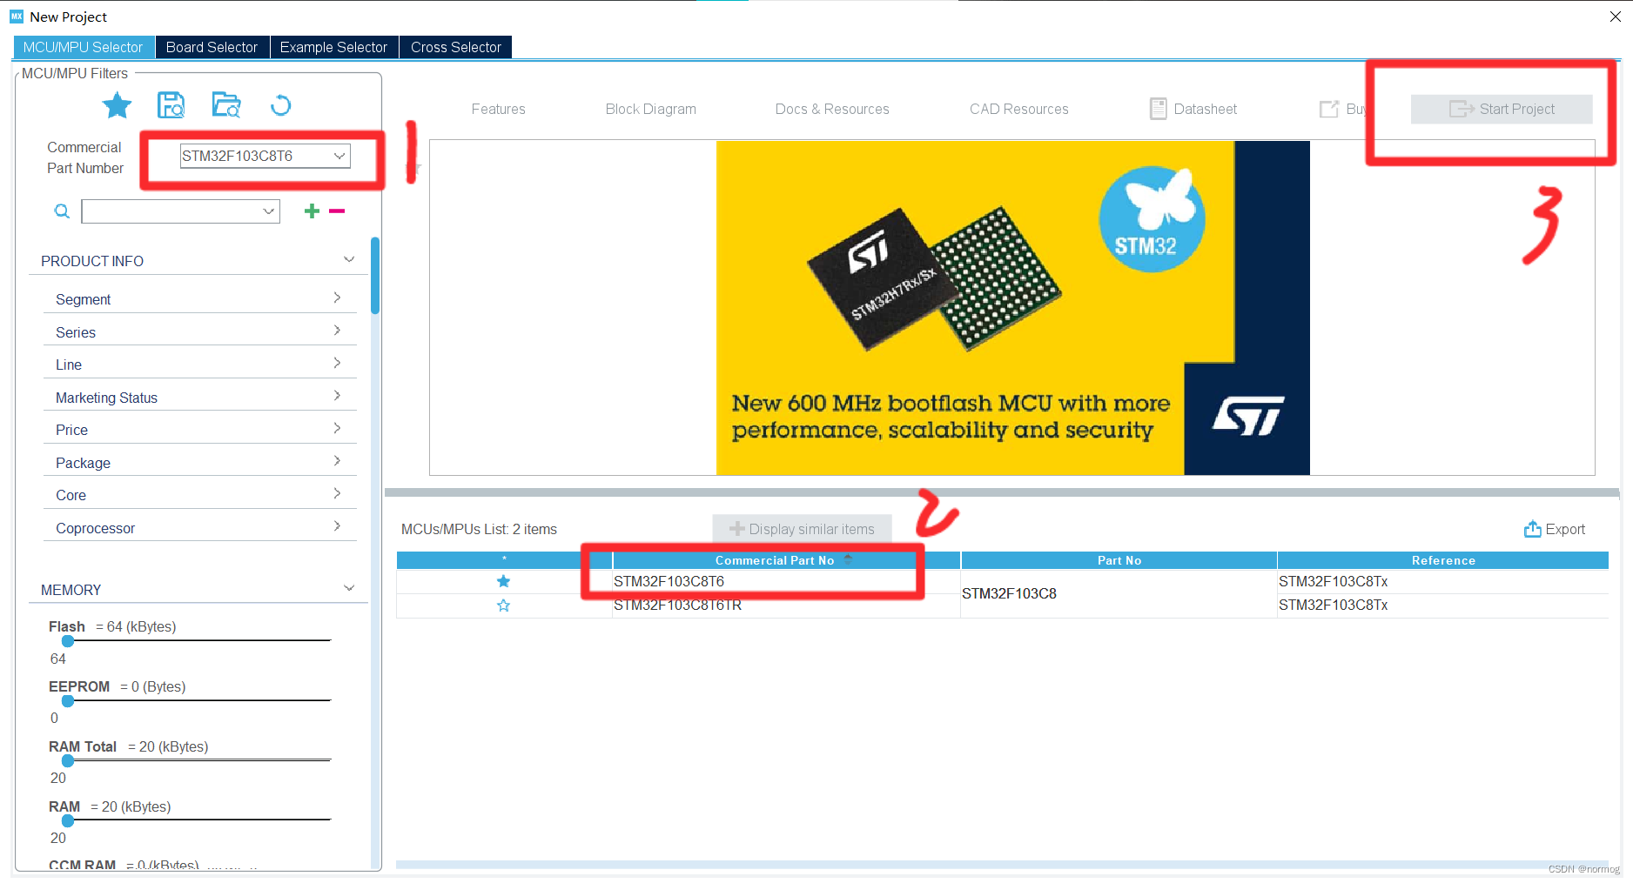Click Display similar items button
Screen dimensions: 1633x883
click(x=802, y=529)
